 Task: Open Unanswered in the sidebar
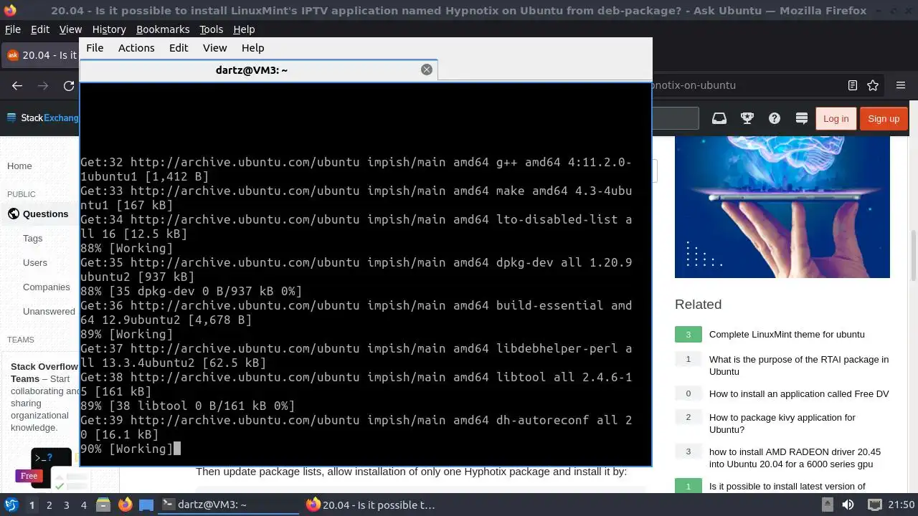[x=49, y=311]
